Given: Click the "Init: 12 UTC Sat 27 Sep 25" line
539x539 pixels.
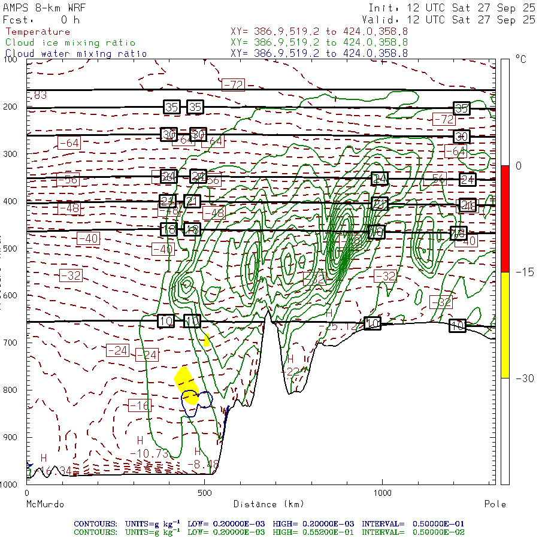Looking at the screenshot, I should 452,8.
